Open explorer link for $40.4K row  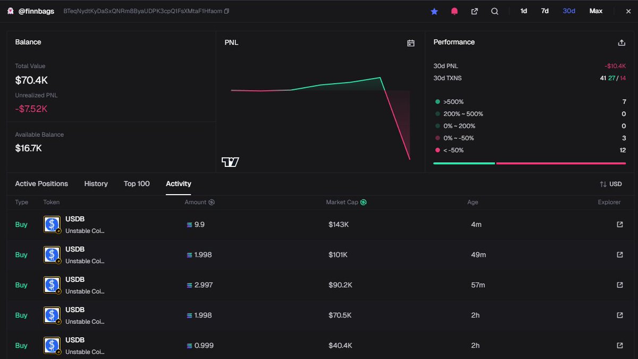coord(619,346)
